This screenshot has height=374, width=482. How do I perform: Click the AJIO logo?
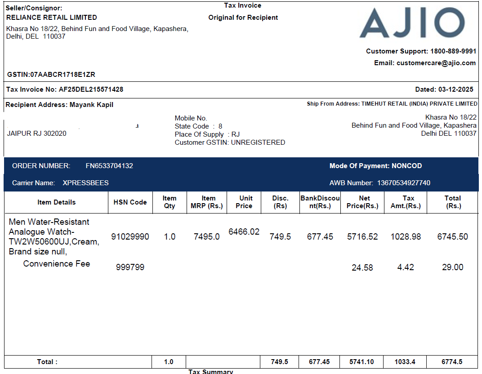tap(412, 23)
